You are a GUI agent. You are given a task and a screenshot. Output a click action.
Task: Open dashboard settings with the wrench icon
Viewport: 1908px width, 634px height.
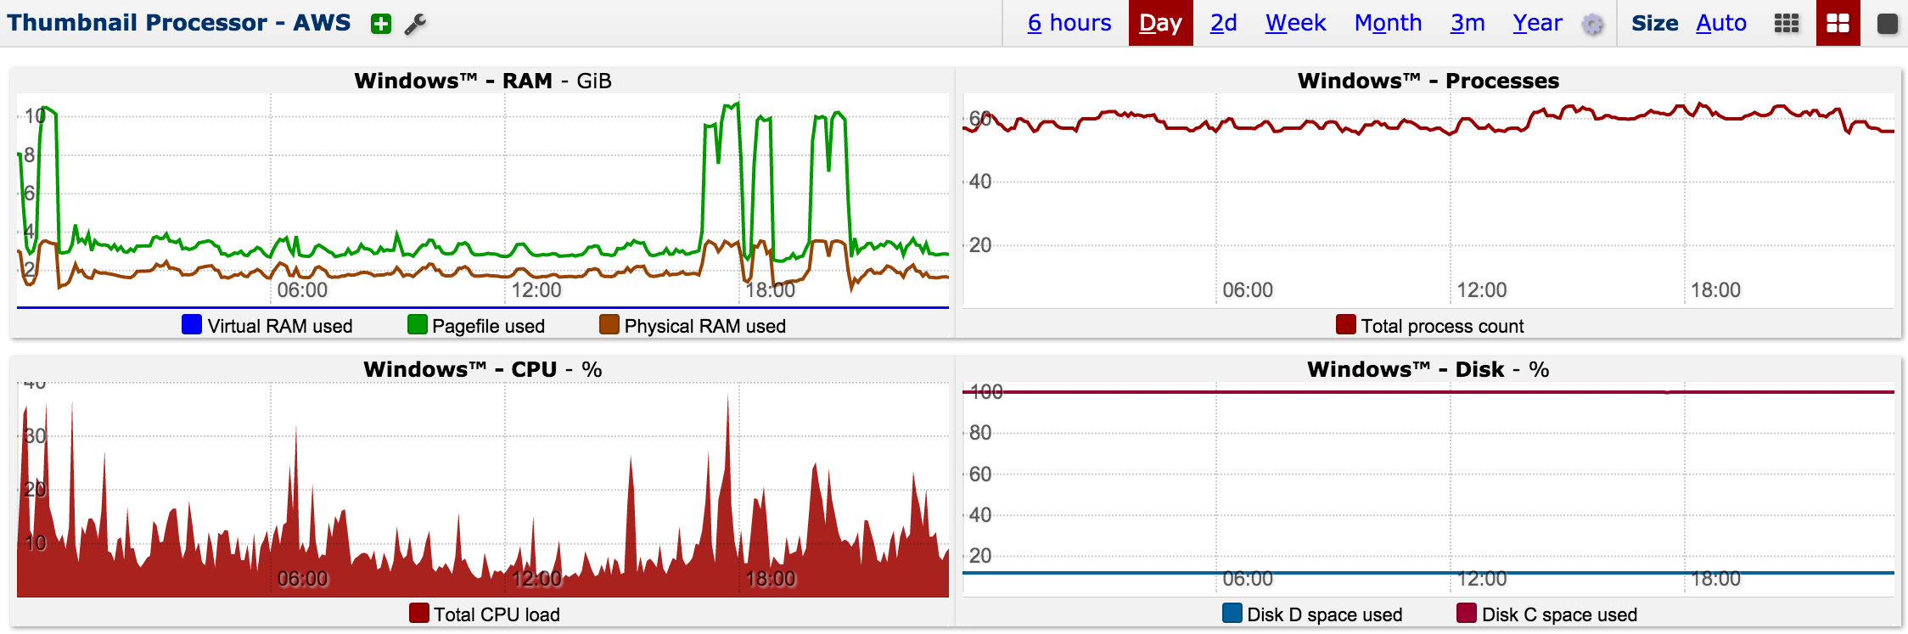pos(415,24)
